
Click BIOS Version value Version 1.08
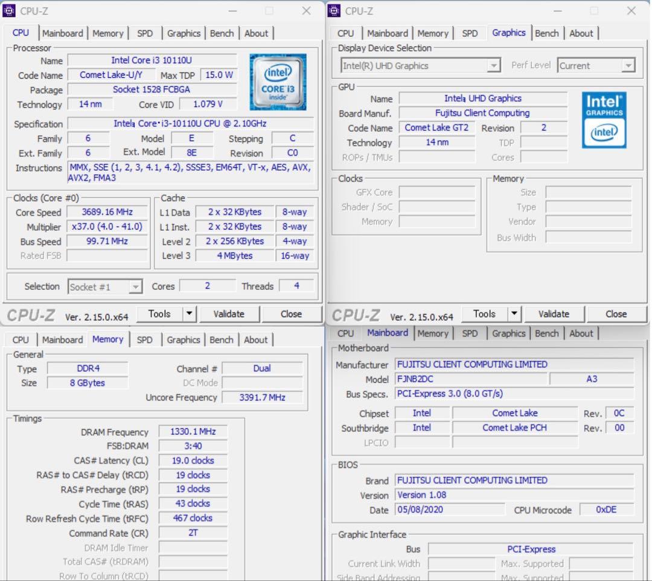514,495
